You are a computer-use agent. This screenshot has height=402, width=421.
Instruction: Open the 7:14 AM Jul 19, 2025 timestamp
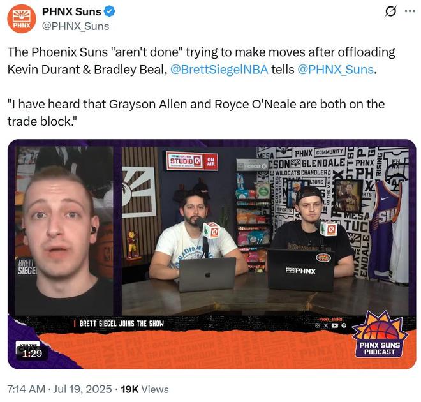pos(59,389)
